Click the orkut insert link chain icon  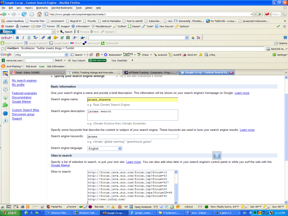coord(43,38)
